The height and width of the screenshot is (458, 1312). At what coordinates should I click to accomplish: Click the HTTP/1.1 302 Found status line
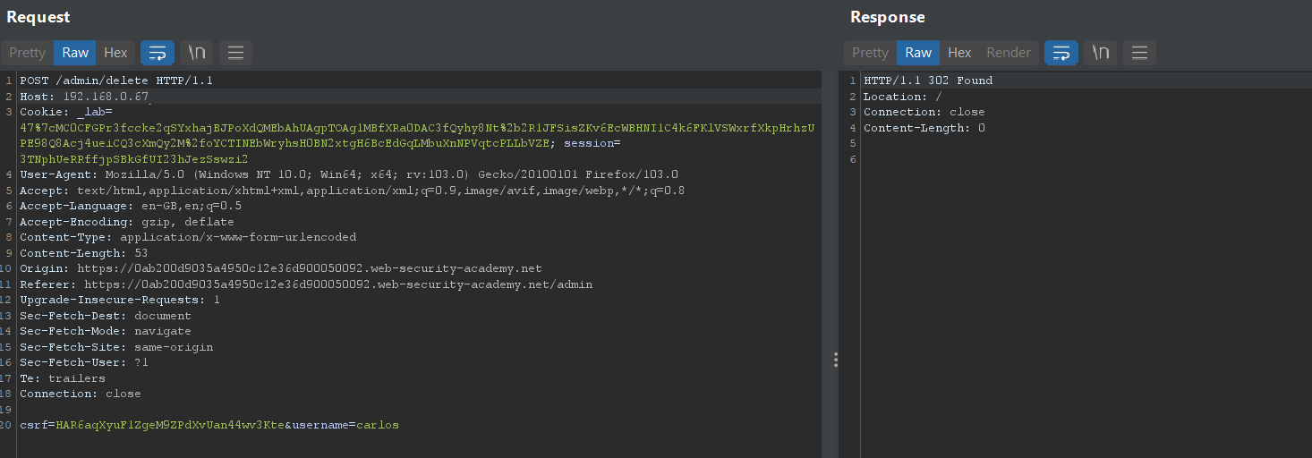coord(928,81)
